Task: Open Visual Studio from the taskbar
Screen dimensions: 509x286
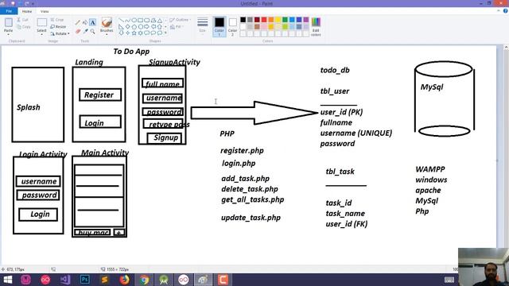Action: click(x=65, y=280)
